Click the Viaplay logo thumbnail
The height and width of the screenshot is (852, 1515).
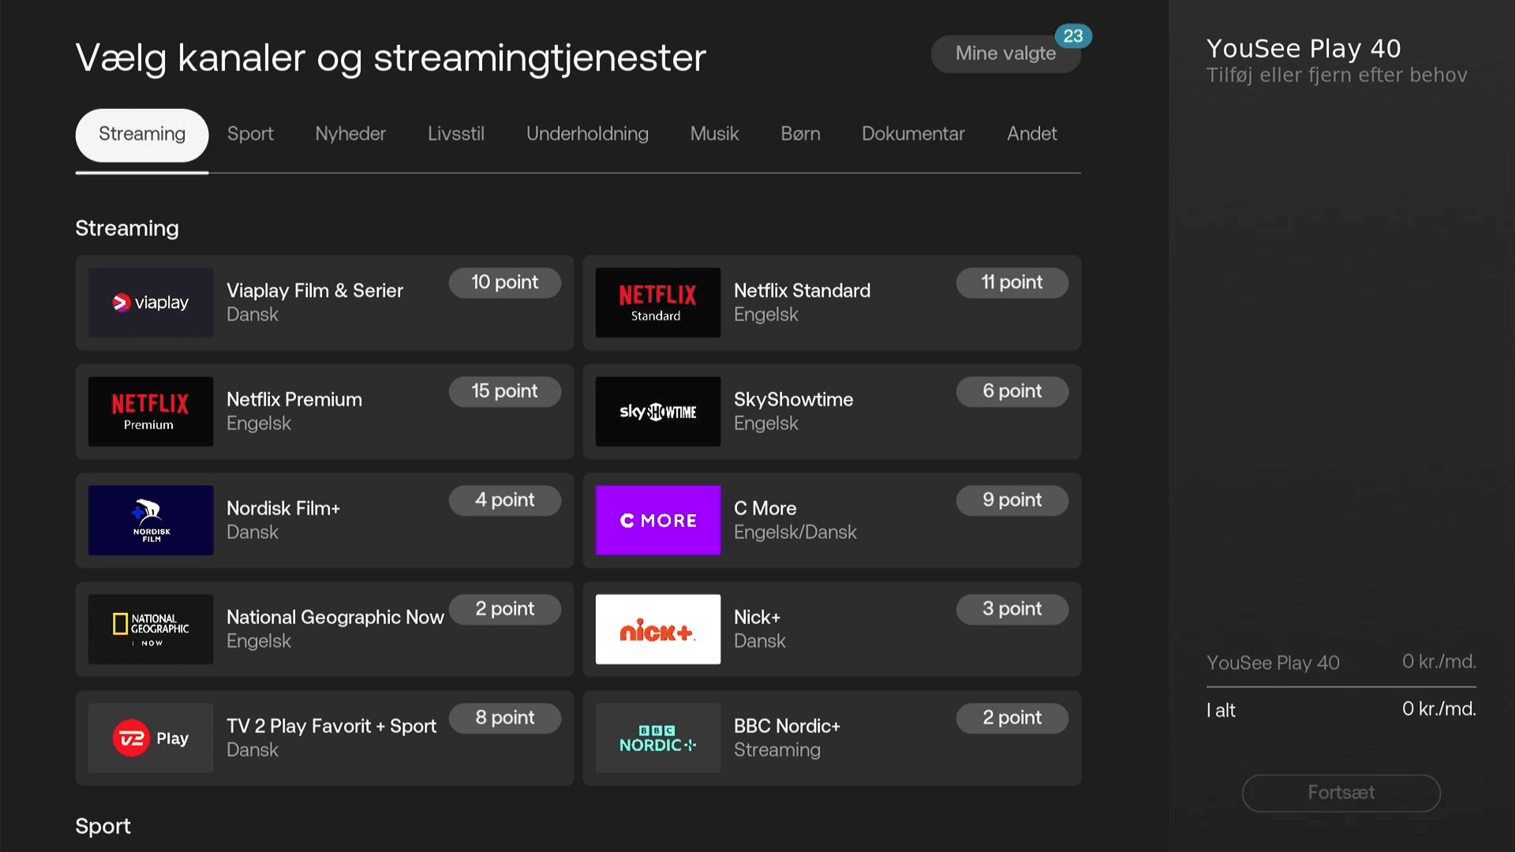pyautogui.click(x=151, y=303)
